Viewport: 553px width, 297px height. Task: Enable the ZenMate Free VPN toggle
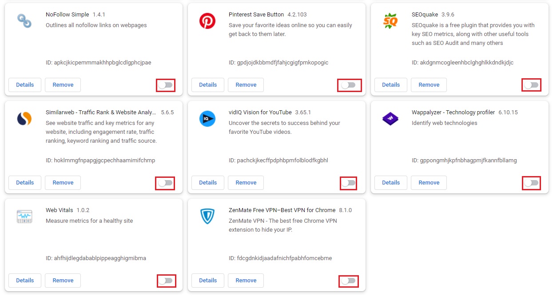[349, 281]
